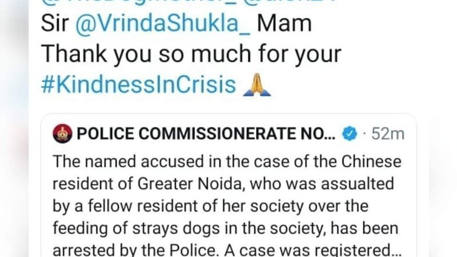Click the 'Thank you so much for your' line
The width and height of the screenshot is (457, 257).
(x=191, y=54)
